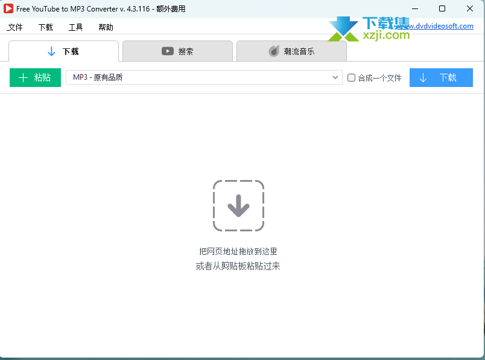485x360 pixels.
Task: Click the green 粘贴 button
Action: coord(35,77)
